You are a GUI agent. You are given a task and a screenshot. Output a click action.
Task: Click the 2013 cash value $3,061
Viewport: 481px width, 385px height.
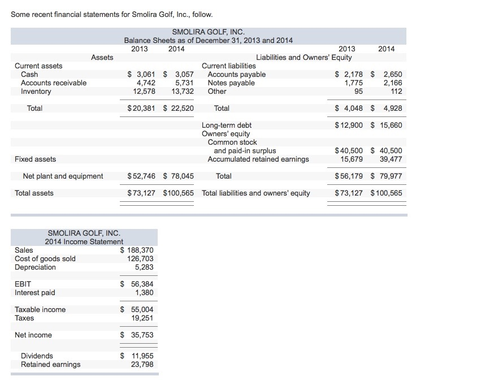141,74
